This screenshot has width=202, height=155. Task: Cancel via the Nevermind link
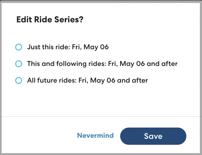tap(95, 135)
